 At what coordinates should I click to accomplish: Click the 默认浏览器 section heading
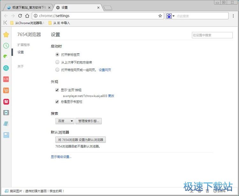click(x=60, y=132)
